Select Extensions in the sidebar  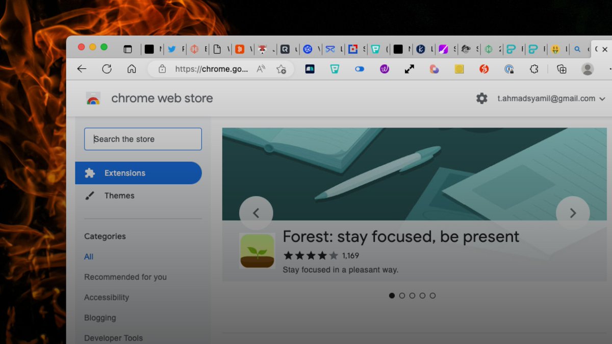pyautogui.click(x=138, y=173)
